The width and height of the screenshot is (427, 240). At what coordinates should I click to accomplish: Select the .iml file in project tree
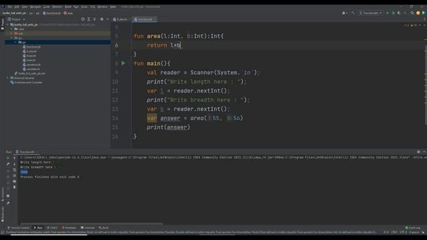point(29,73)
